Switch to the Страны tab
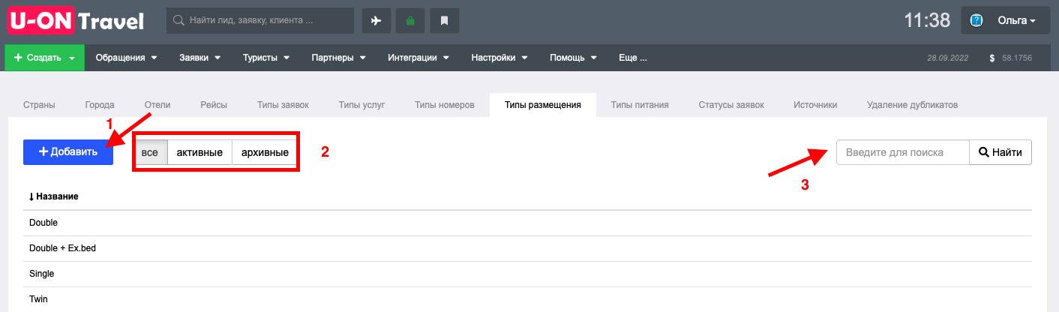The height and width of the screenshot is (312, 1059). 39,105
